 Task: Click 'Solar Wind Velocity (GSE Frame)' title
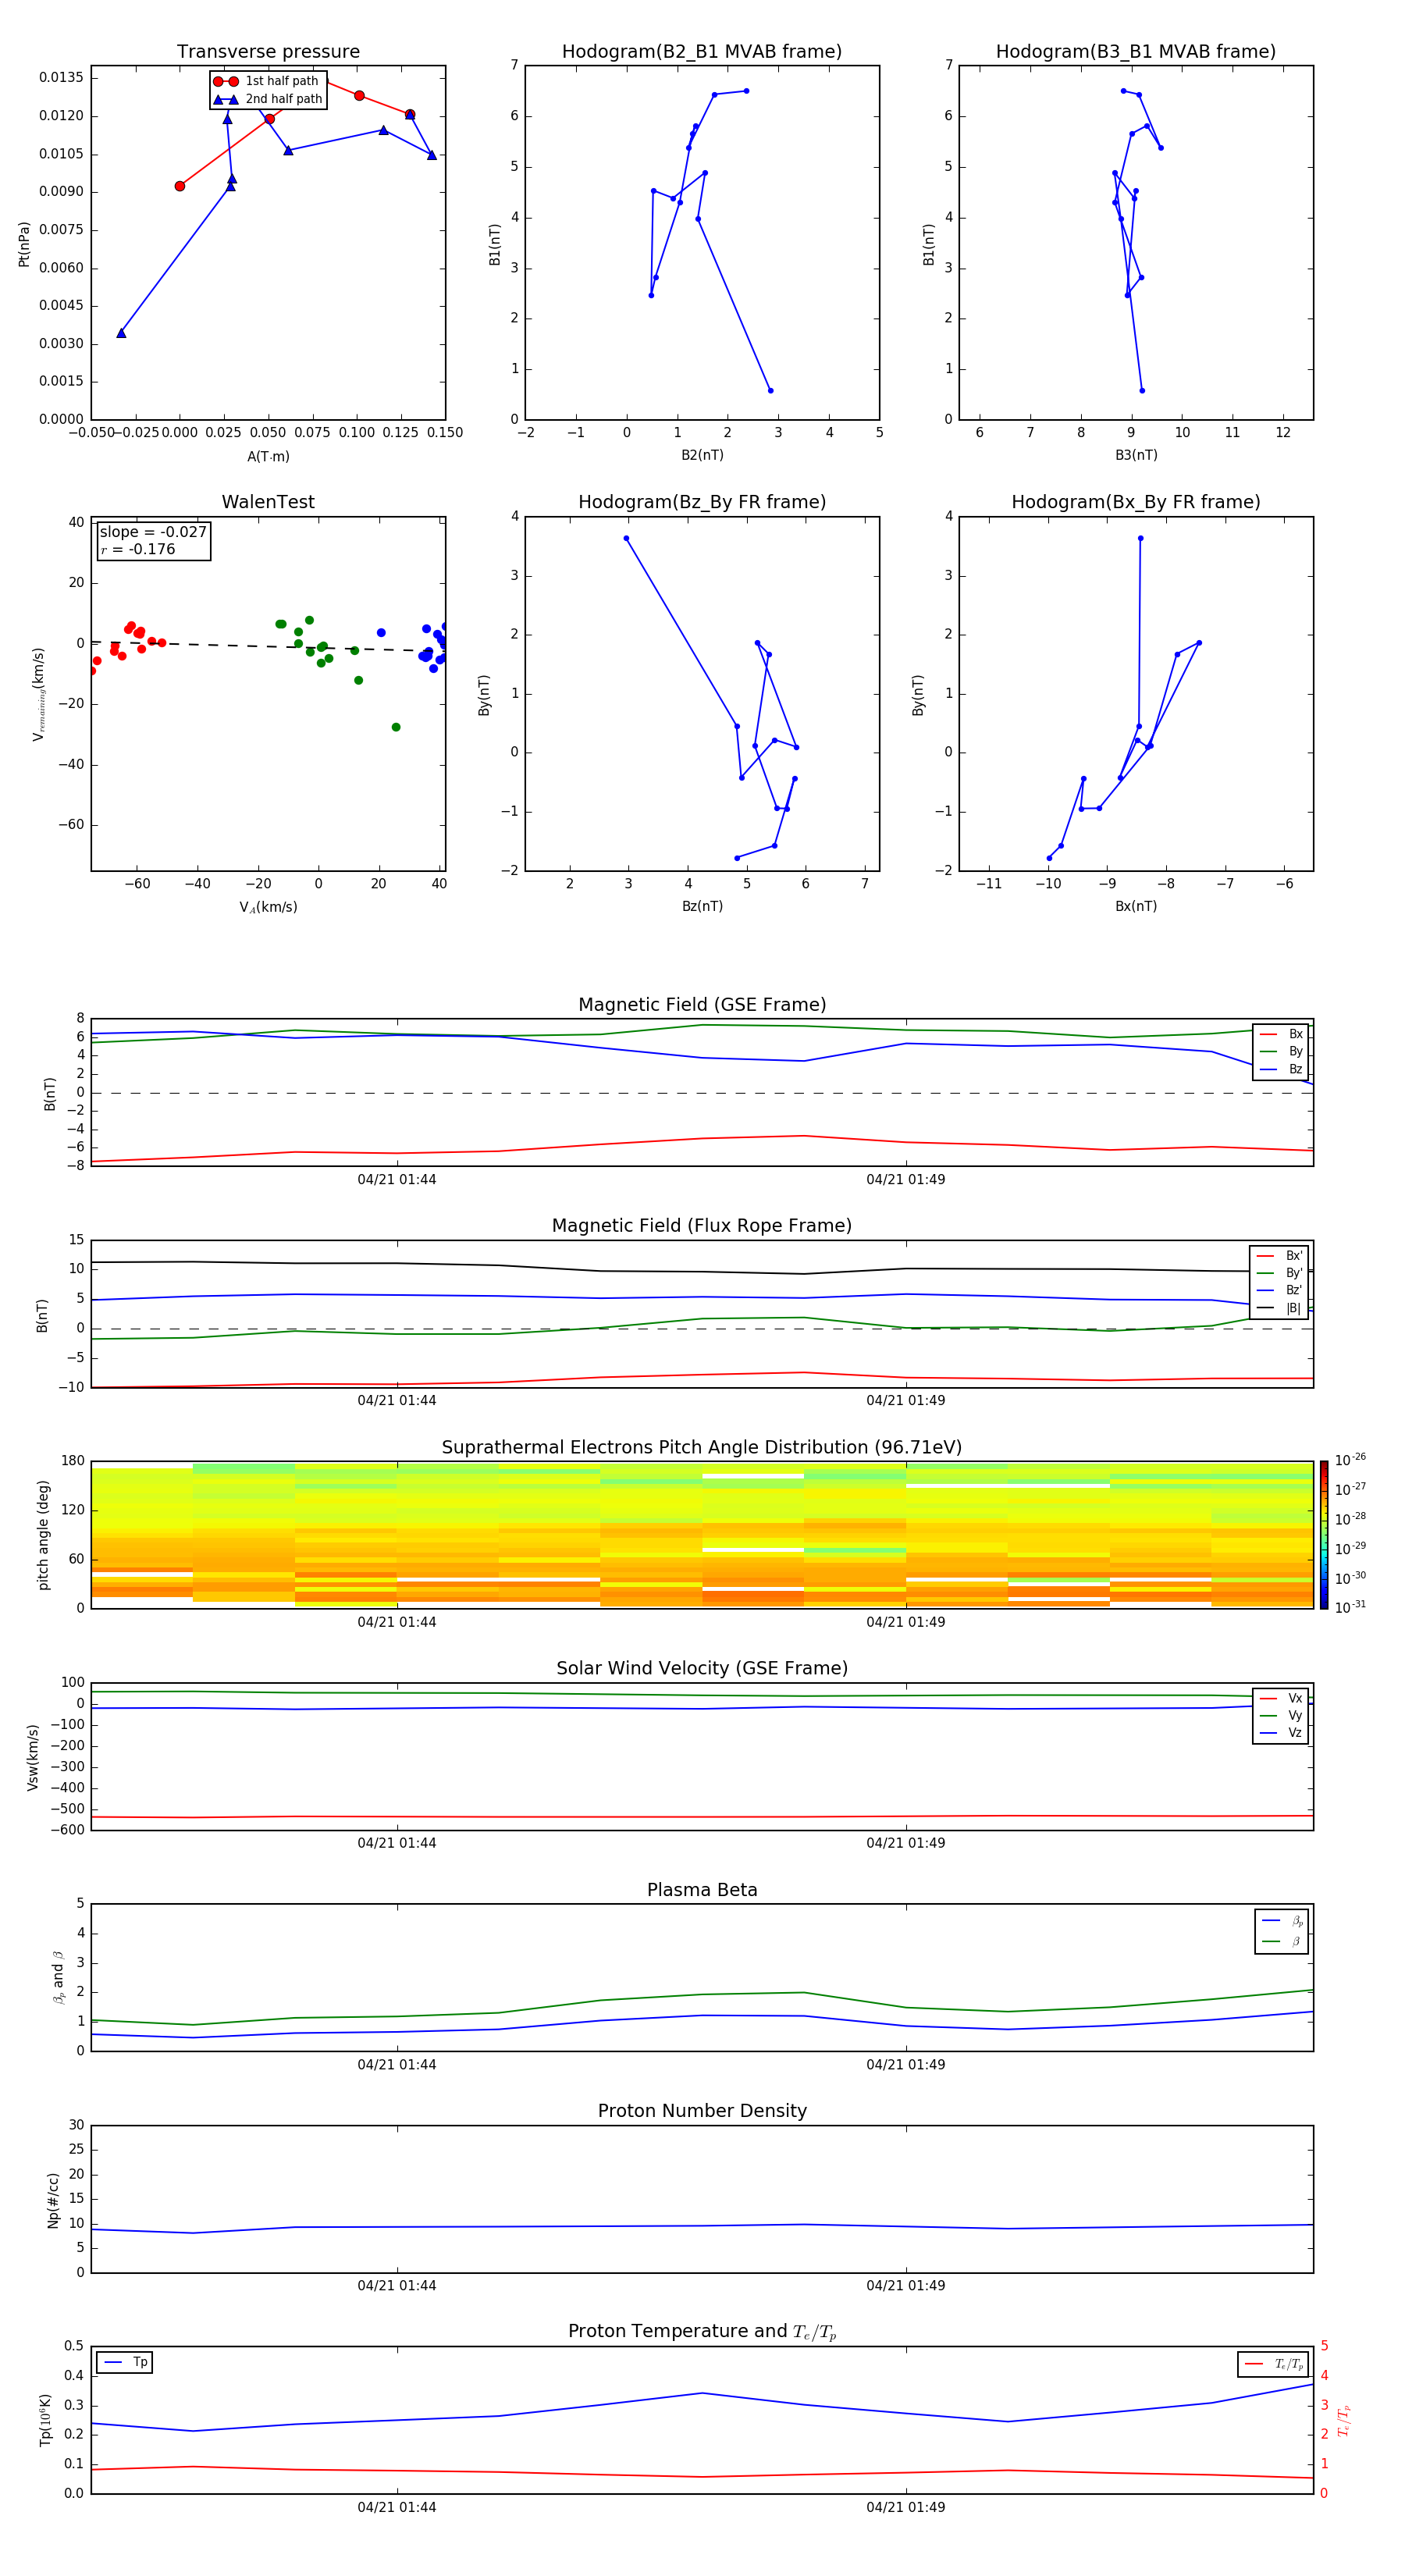pyautogui.click(x=702, y=1668)
